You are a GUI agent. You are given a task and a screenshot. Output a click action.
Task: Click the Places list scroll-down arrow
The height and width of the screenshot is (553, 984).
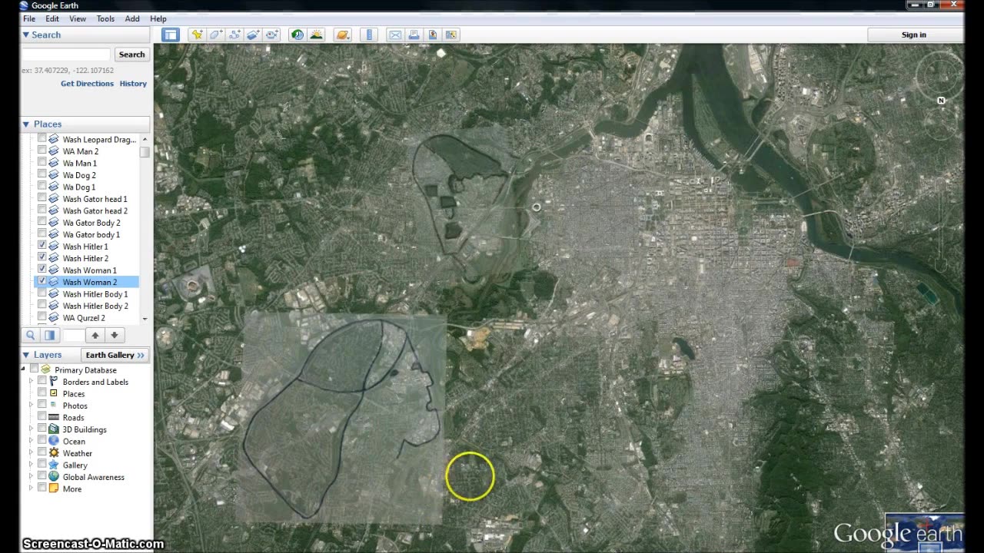145,318
